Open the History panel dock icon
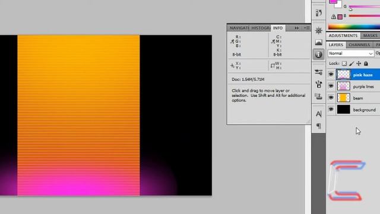Viewport: 380px width, 214px height. pos(318,13)
